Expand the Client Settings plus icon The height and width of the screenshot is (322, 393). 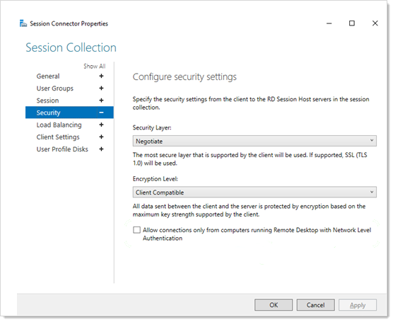click(101, 137)
